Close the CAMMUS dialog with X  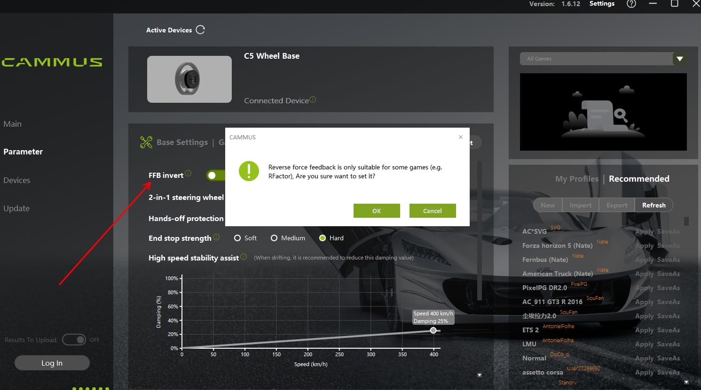[x=461, y=137]
